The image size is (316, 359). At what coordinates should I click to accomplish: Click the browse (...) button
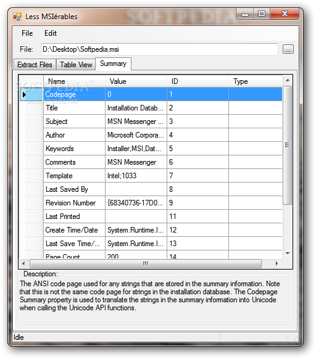(x=288, y=49)
